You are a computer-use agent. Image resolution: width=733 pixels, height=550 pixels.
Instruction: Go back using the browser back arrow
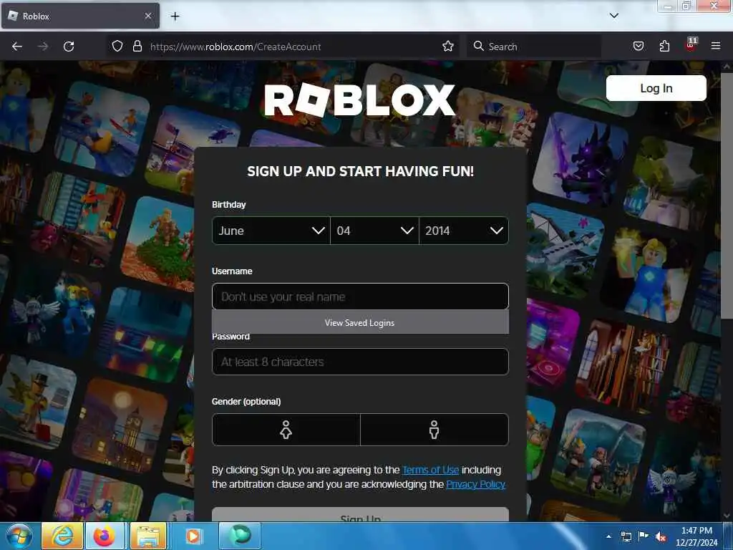pyautogui.click(x=17, y=47)
